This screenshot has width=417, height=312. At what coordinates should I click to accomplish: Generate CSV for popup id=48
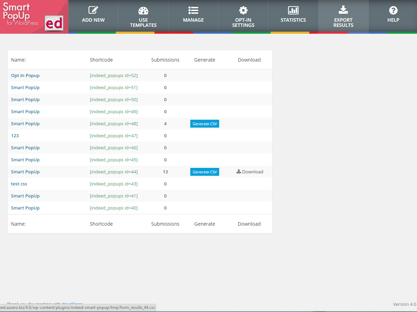(205, 124)
